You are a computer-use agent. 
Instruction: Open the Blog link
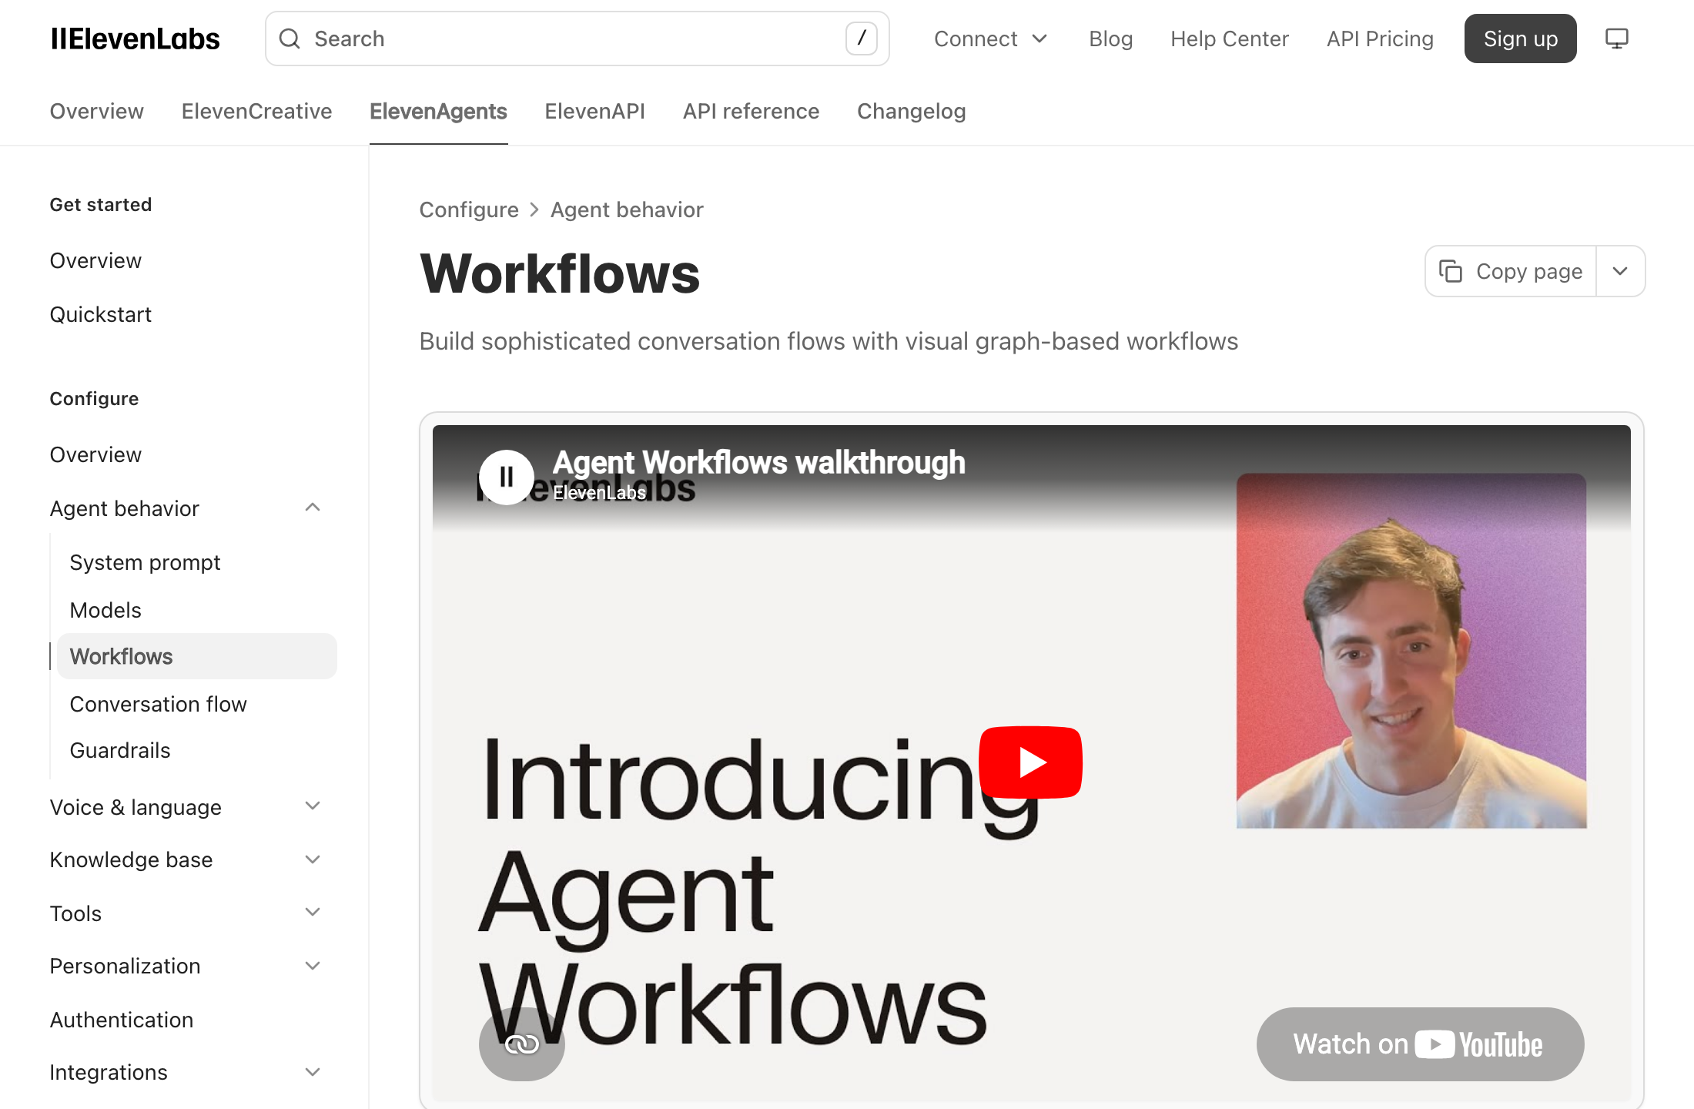tap(1110, 39)
